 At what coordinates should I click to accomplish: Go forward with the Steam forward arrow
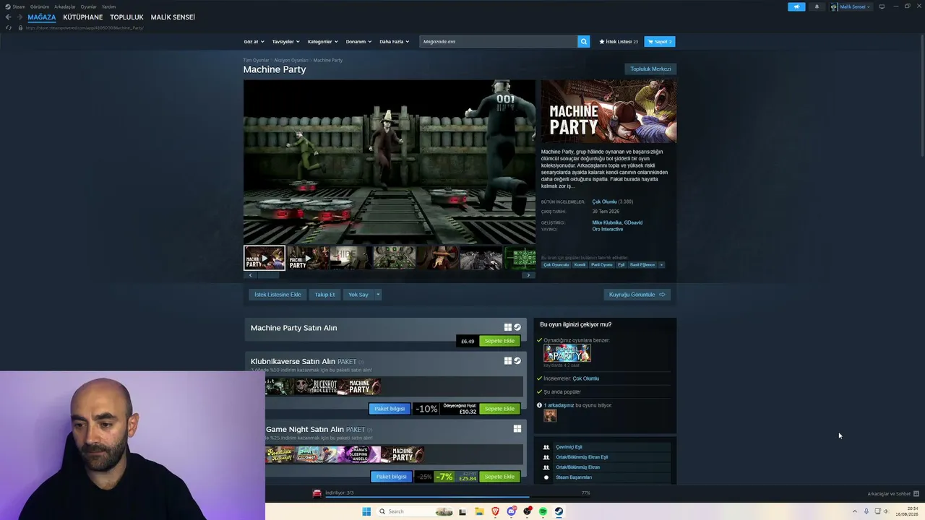tap(20, 17)
